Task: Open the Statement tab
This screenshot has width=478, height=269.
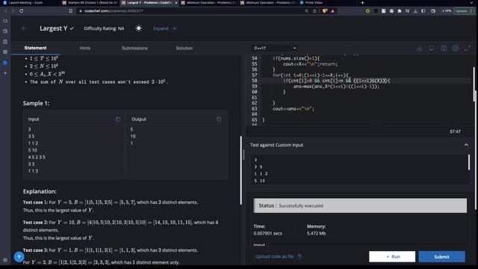Action: 35,48
